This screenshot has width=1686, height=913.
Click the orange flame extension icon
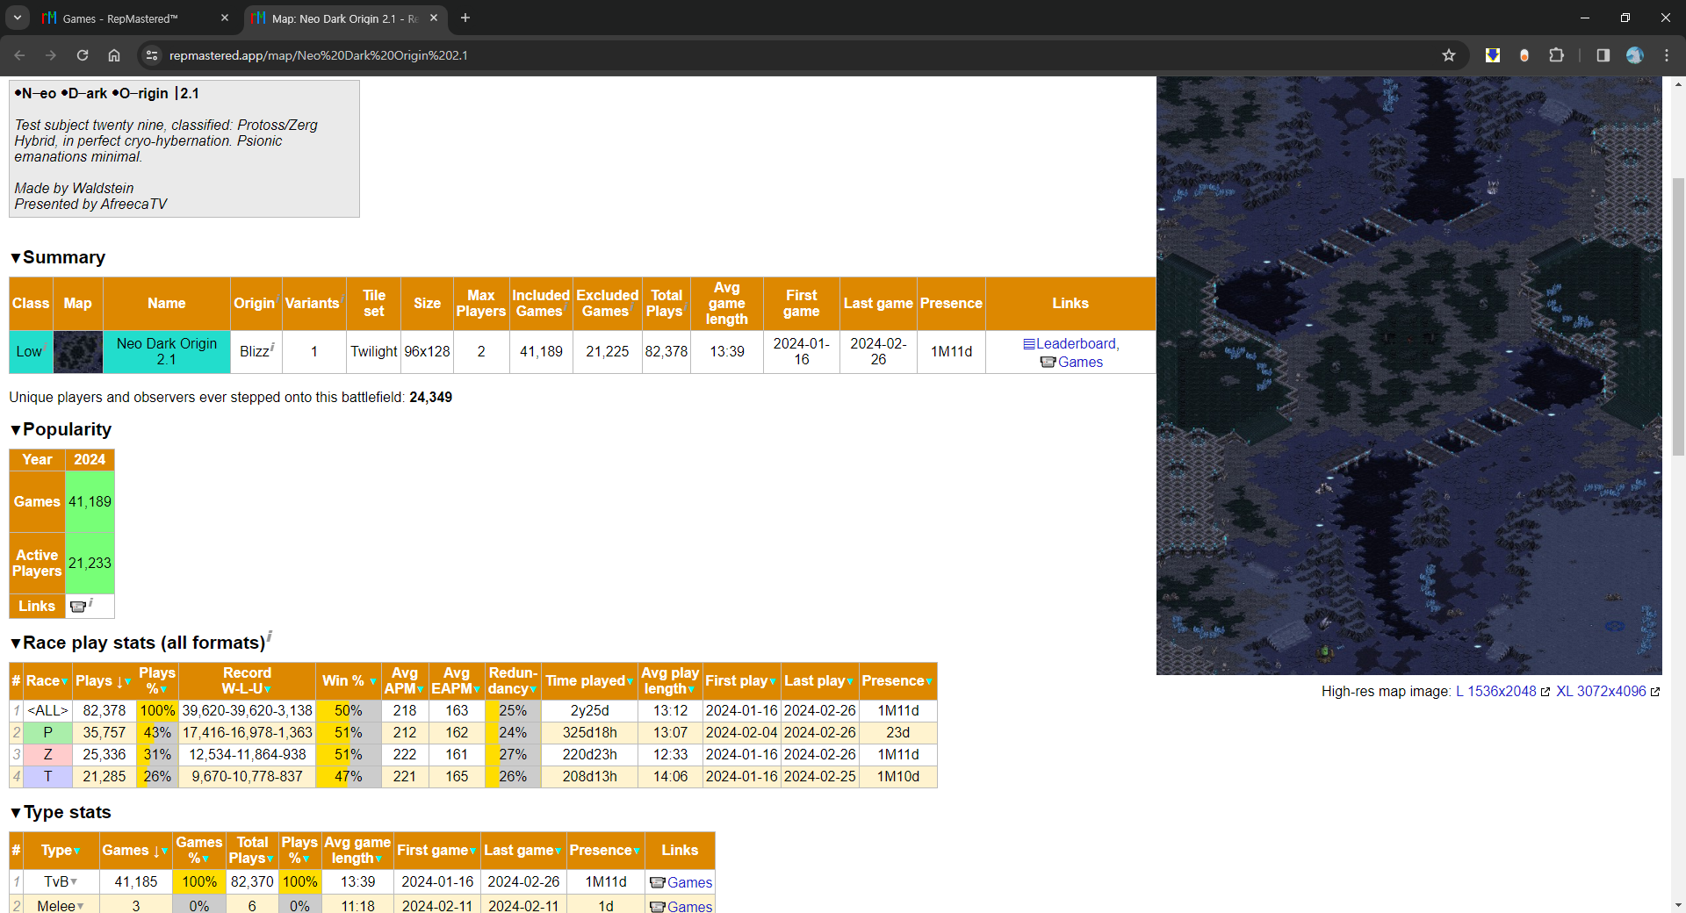[x=1524, y=55]
